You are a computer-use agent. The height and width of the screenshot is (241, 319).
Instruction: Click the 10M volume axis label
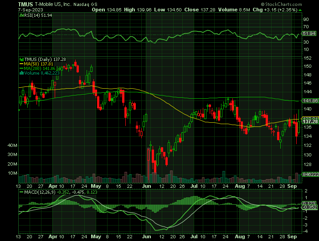(x=12, y=173)
